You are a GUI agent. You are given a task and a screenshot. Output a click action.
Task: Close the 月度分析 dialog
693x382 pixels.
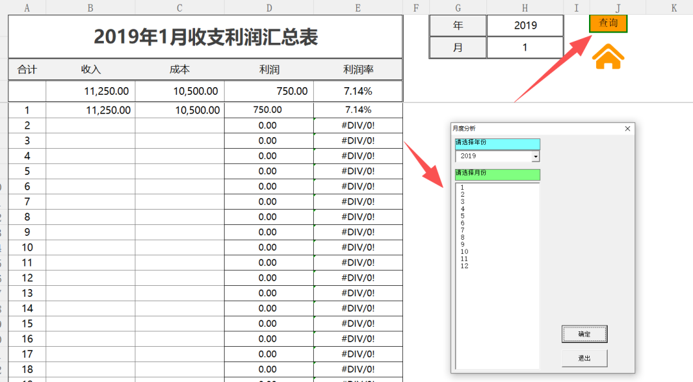click(628, 129)
